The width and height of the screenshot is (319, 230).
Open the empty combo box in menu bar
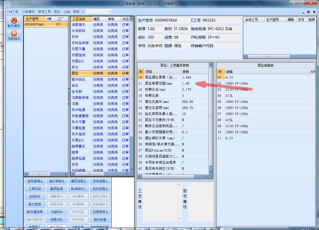[98, 12]
